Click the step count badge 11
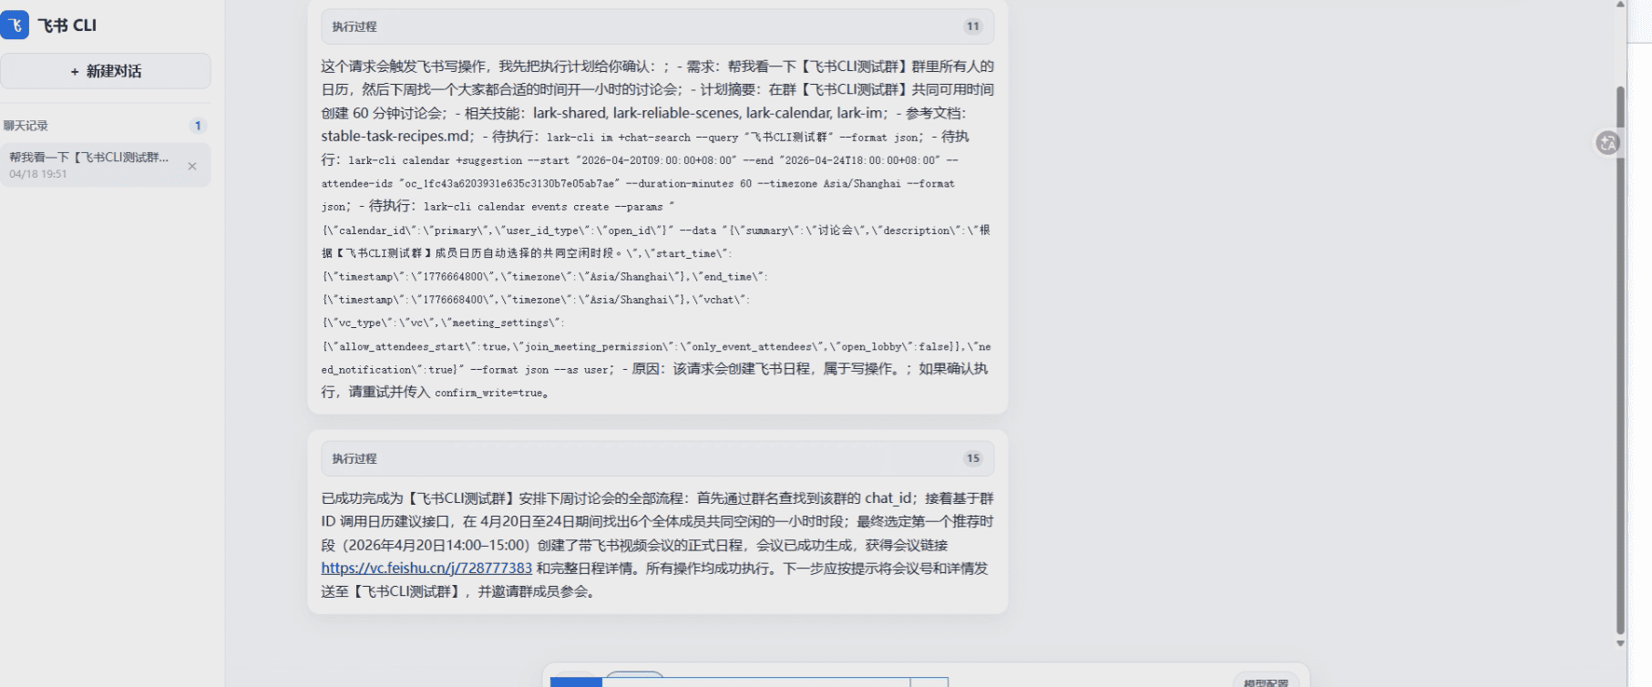The height and width of the screenshot is (687, 1652). point(973,26)
